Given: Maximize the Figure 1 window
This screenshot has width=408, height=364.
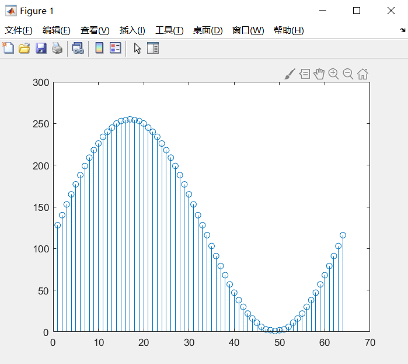Looking at the screenshot, I should [357, 11].
